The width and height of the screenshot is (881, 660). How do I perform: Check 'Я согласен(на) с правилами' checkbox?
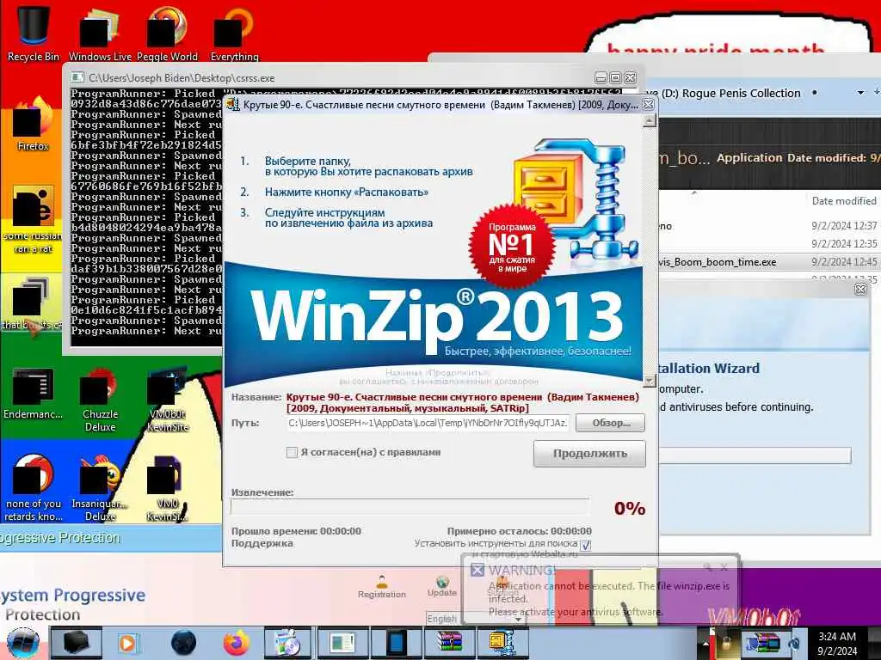[x=292, y=452]
